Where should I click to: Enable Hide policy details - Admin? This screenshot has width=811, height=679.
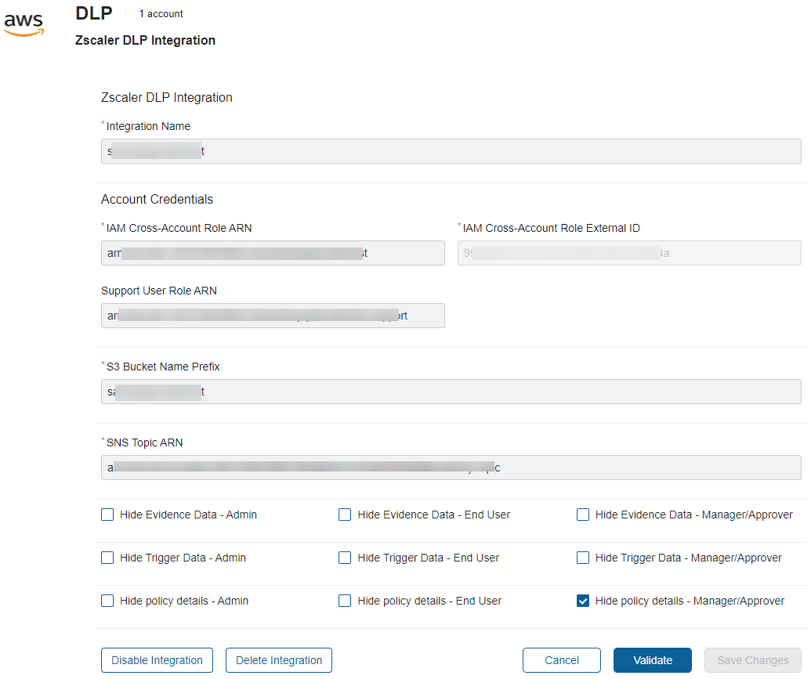(107, 601)
